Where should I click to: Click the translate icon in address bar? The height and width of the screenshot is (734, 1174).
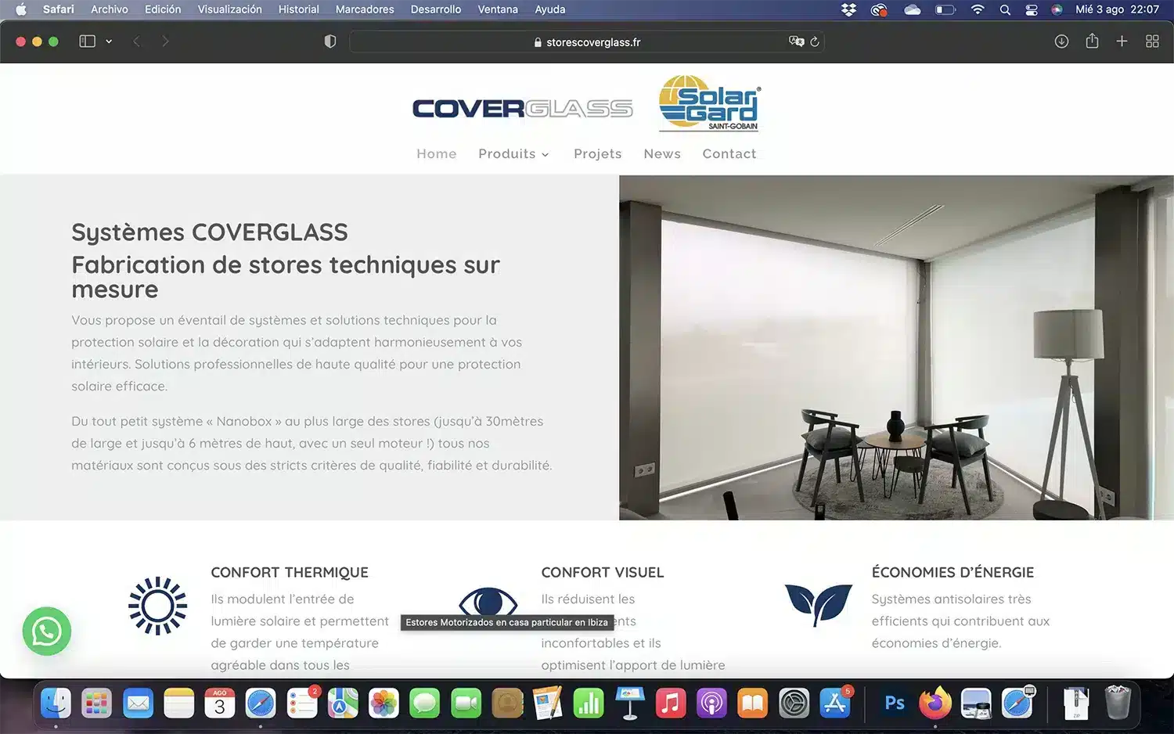point(796,42)
